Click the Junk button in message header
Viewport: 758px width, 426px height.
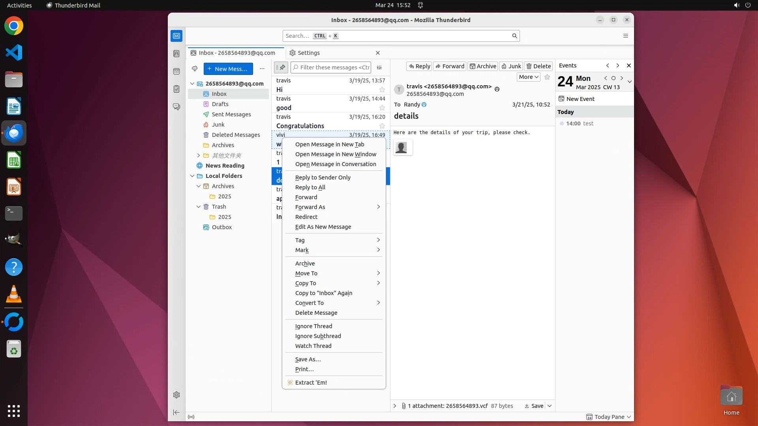(511, 66)
